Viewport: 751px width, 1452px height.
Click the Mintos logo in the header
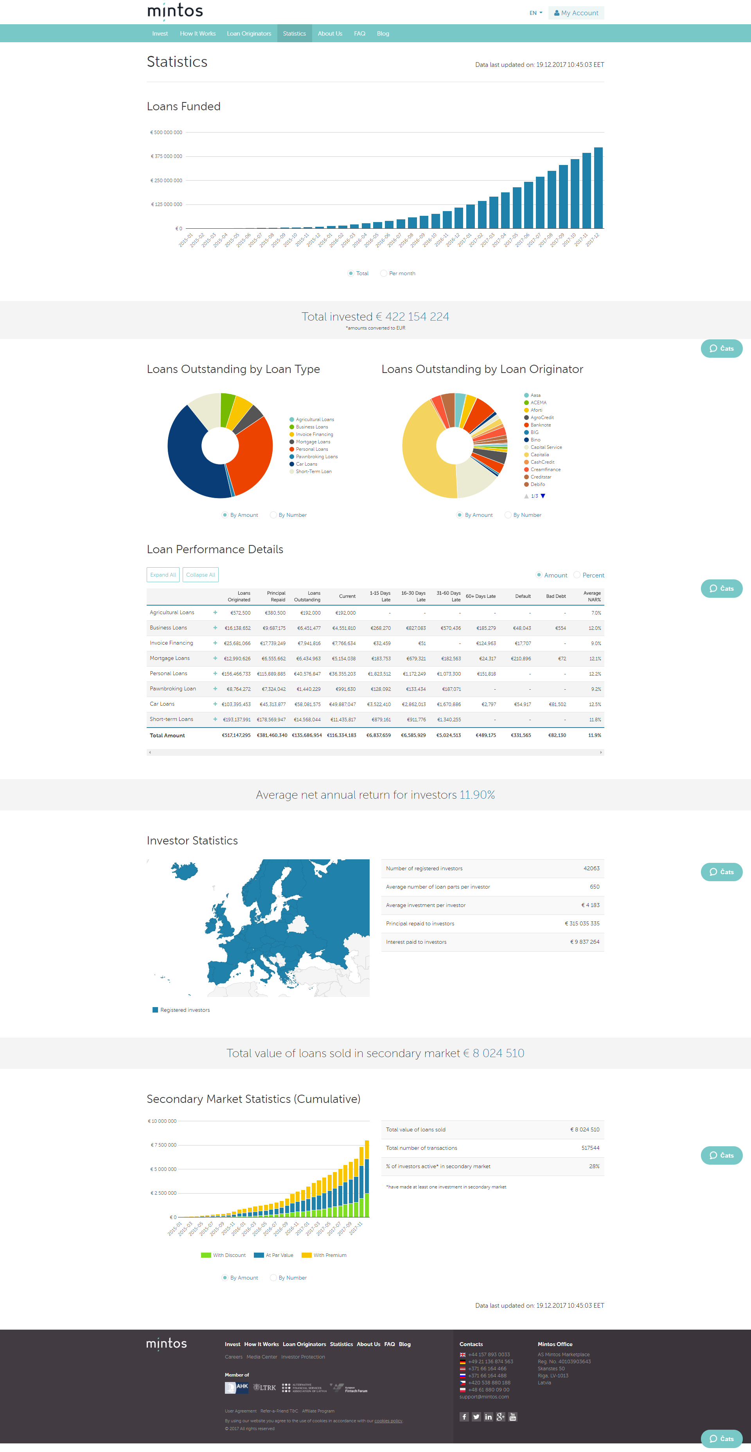[x=175, y=11]
